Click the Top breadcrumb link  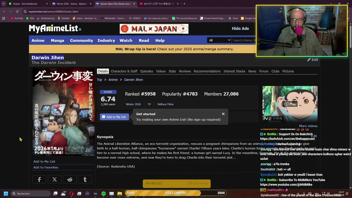point(99,80)
